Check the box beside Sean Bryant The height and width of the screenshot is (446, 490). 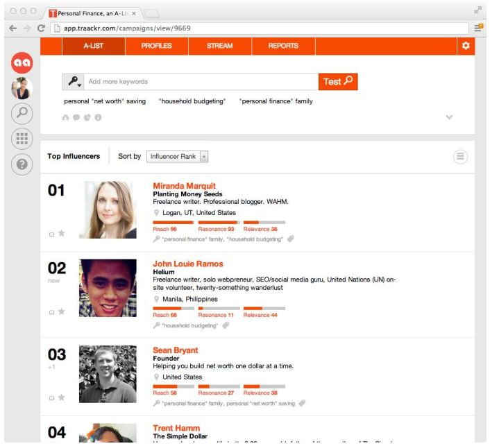coord(51,398)
